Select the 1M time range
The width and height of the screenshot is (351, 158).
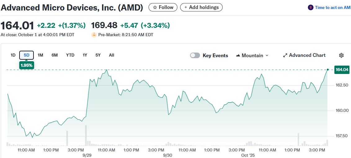click(40, 55)
